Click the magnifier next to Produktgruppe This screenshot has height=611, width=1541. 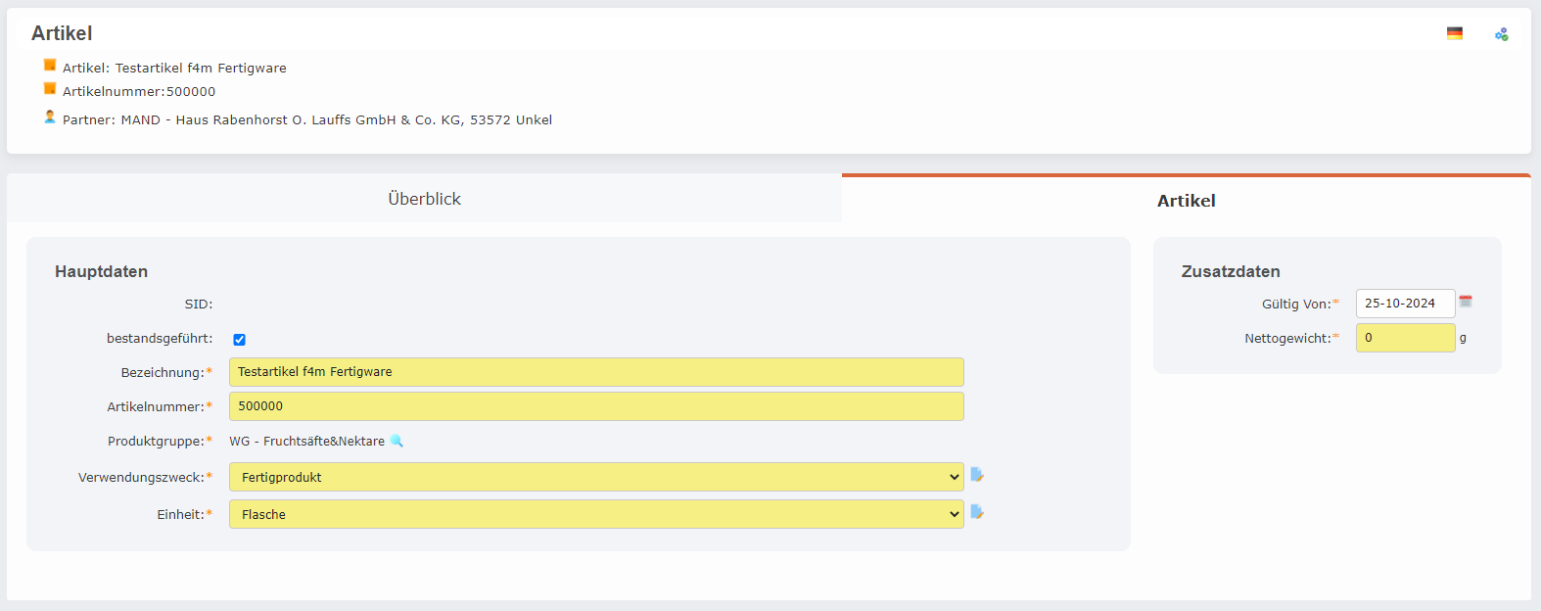coord(397,441)
